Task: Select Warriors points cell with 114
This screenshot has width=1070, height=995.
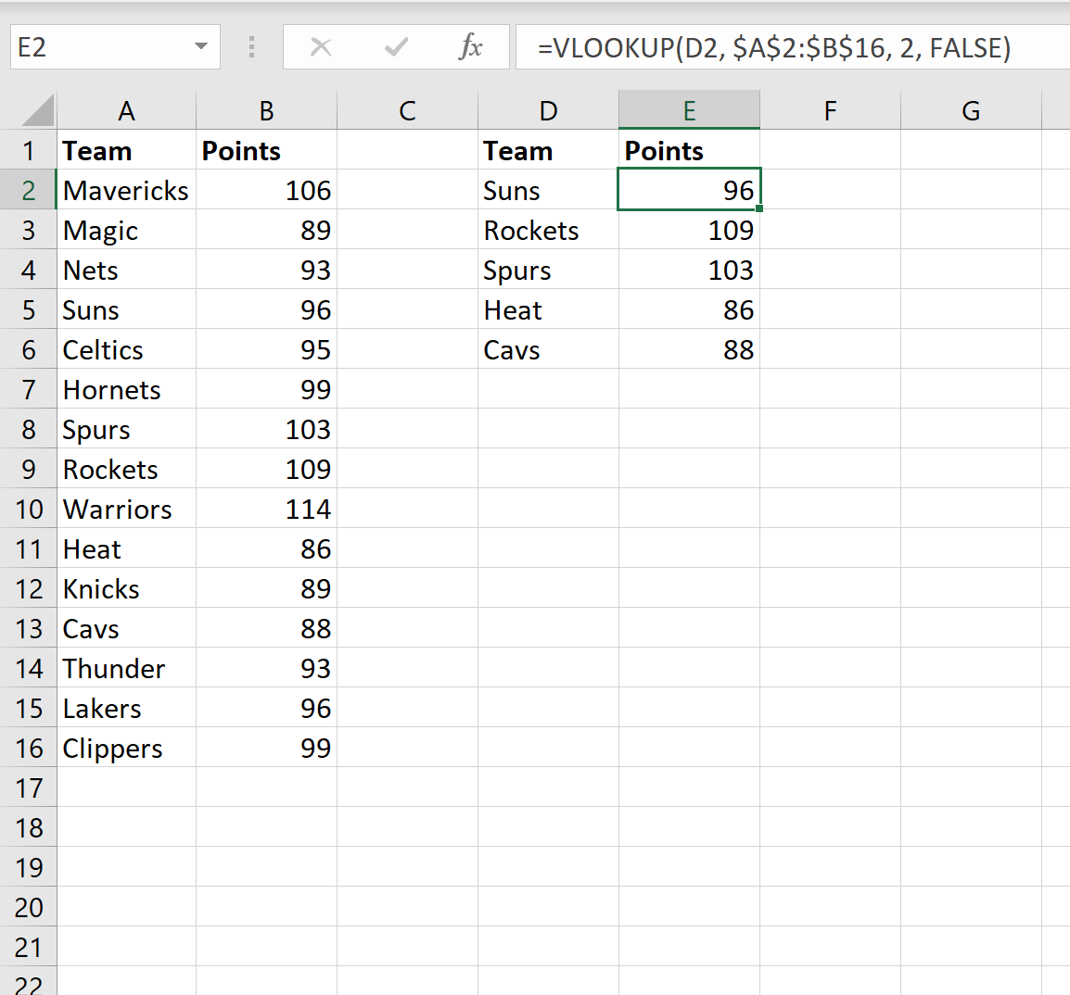Action: [266, 510]
